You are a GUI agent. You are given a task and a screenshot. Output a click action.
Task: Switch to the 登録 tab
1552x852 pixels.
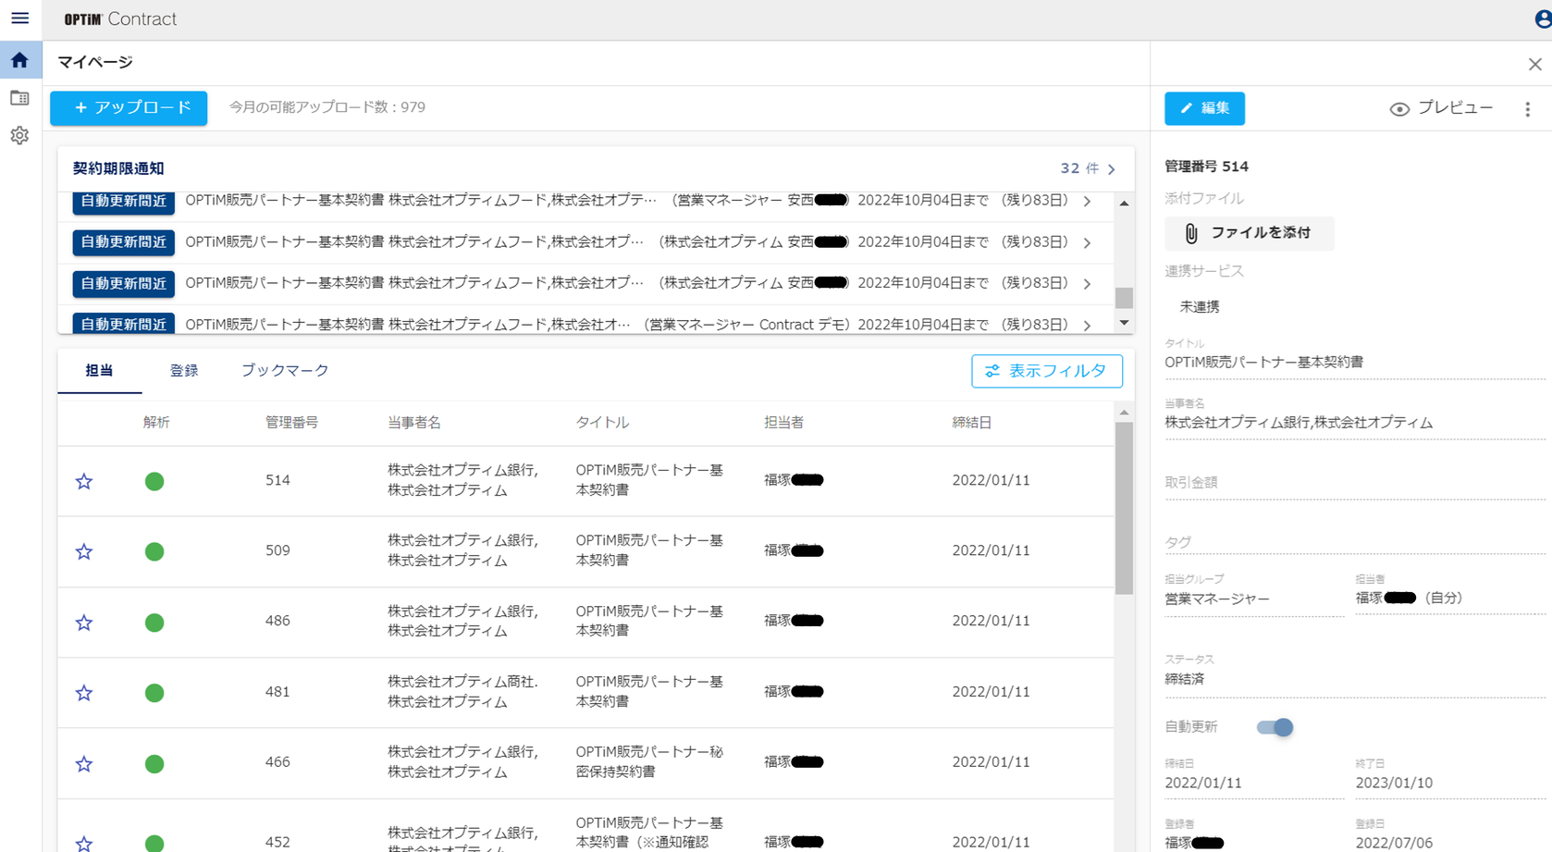click(184, 370)
